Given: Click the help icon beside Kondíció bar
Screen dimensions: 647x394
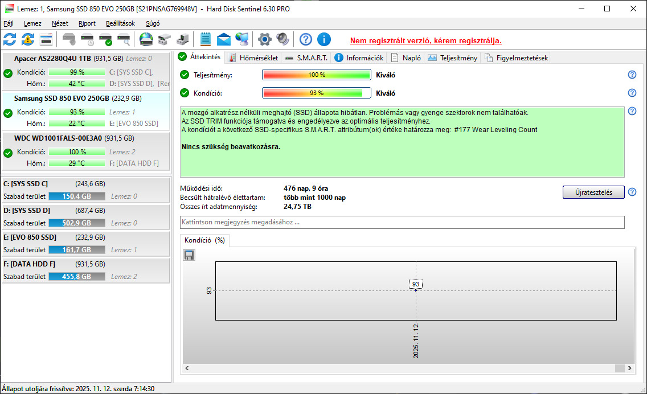Looking at the screenshot, I should [632, 93].
